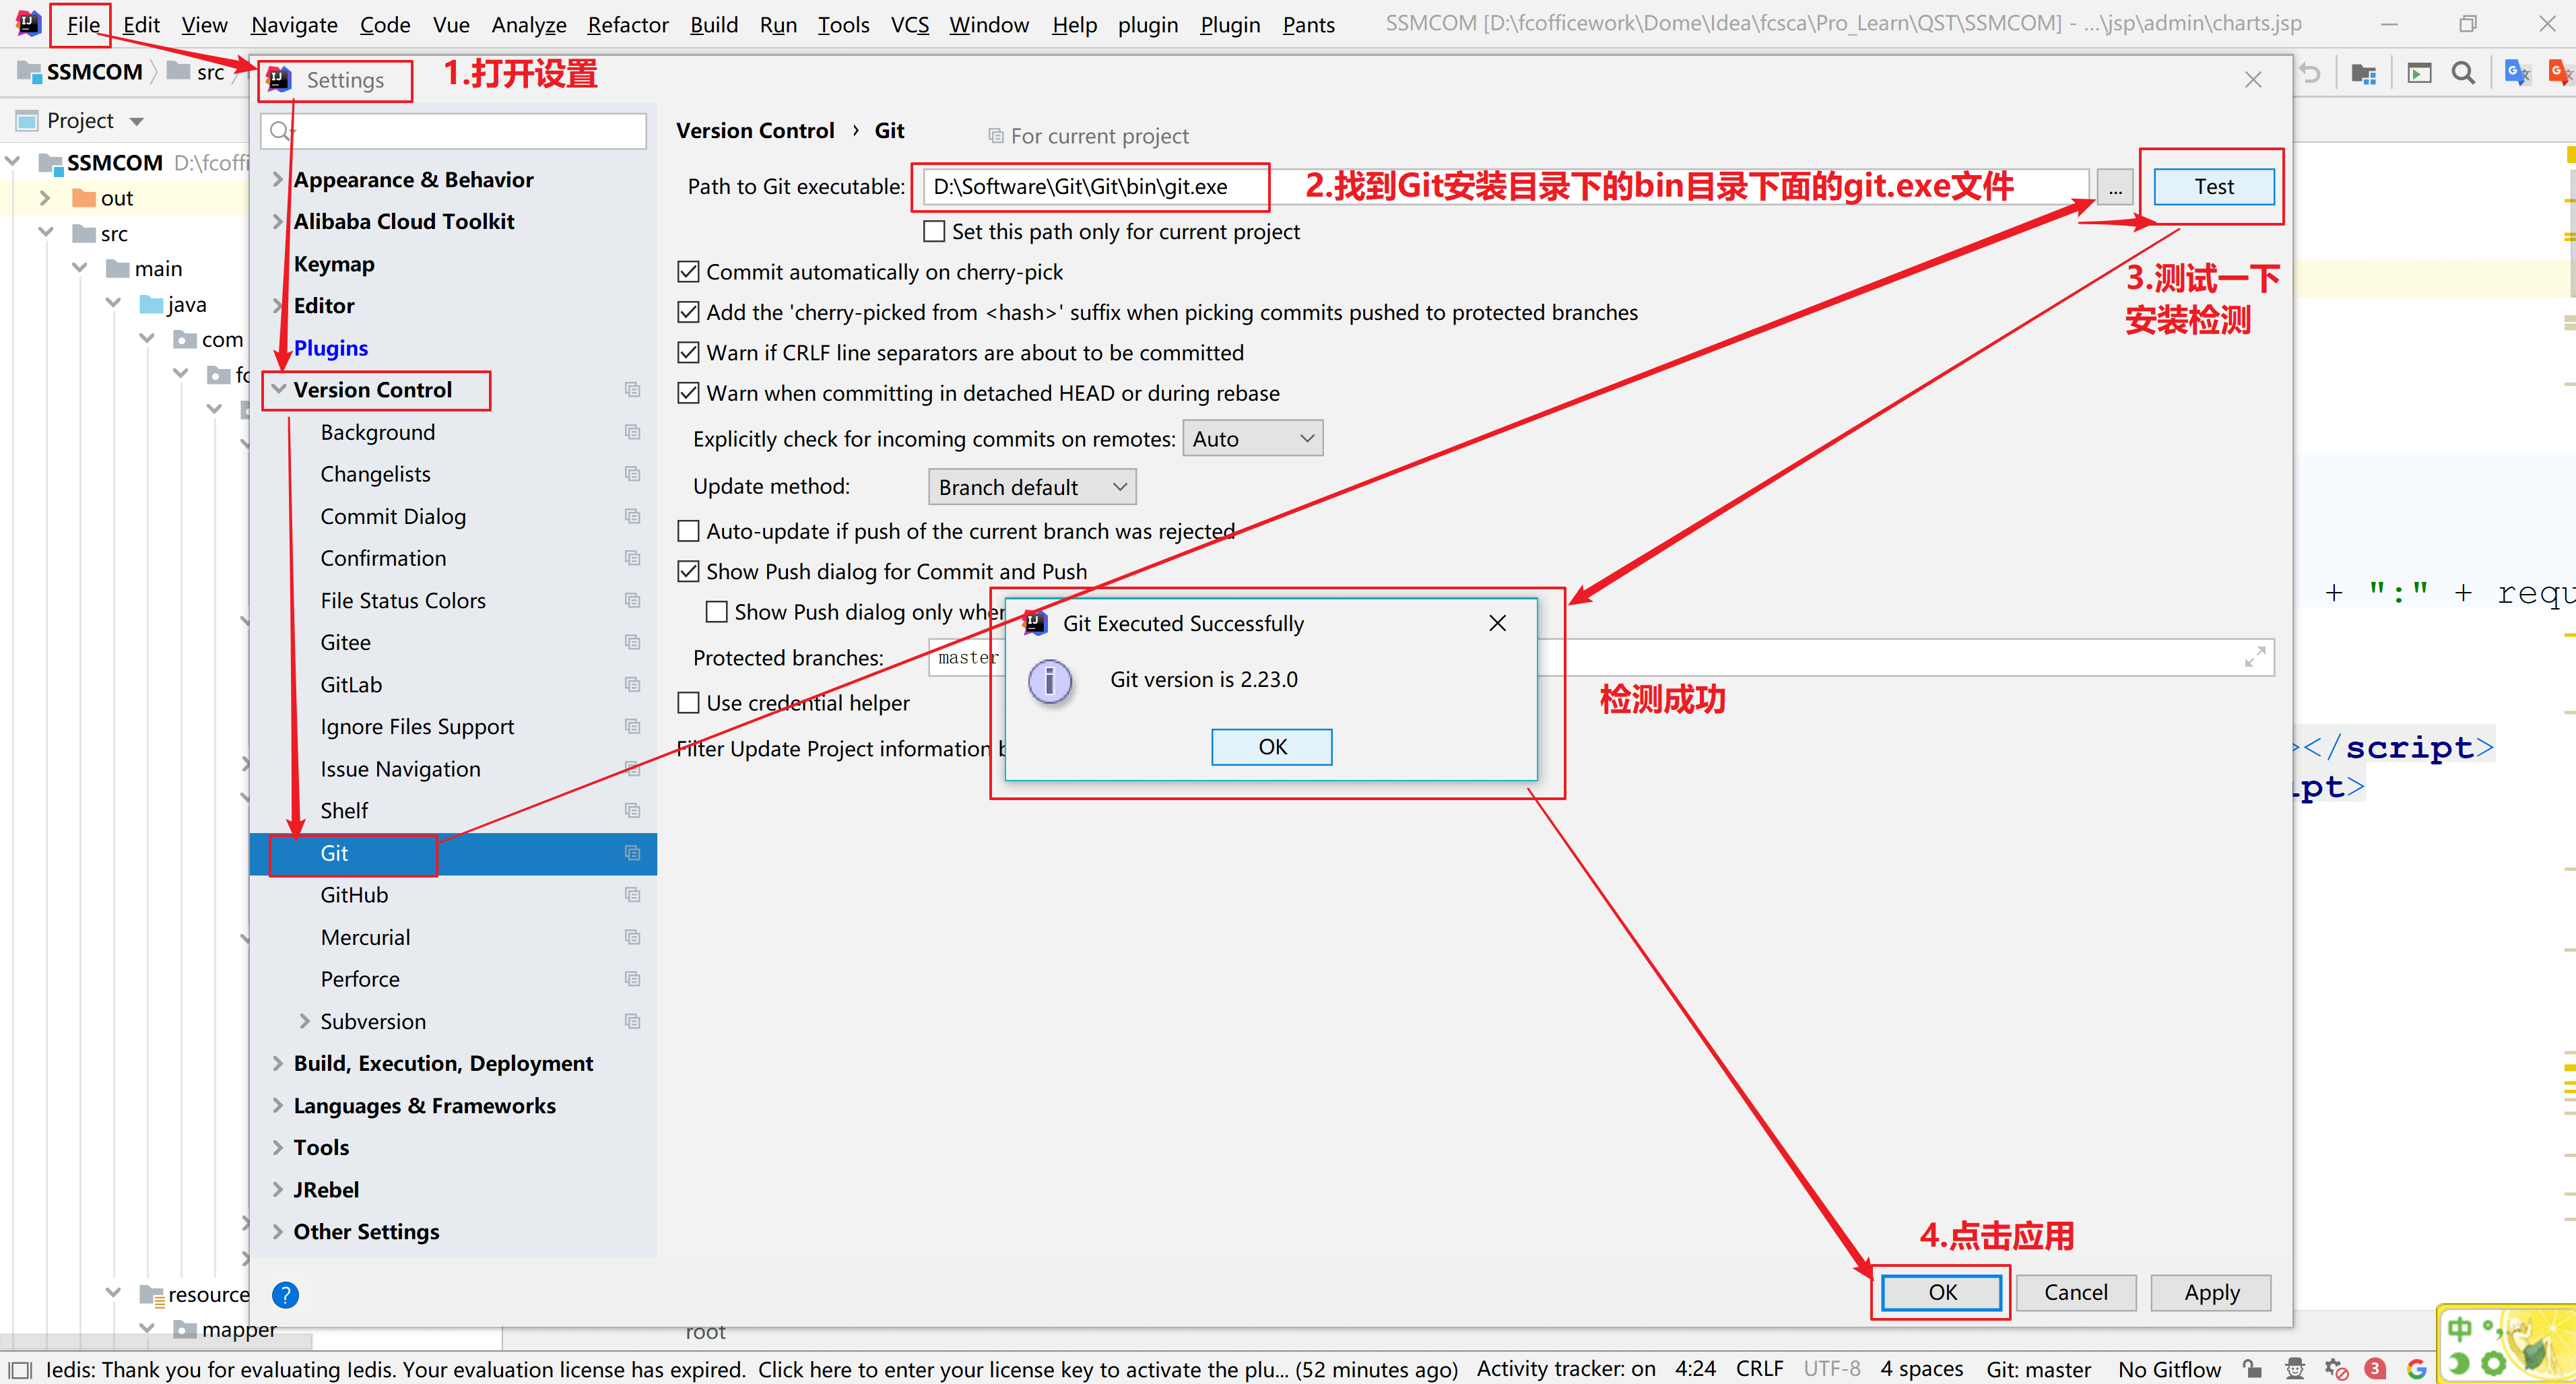Open Search Everywhere magnifier icon
This screenshot has width=2576, height=1384.
[x=2463, y=73]
